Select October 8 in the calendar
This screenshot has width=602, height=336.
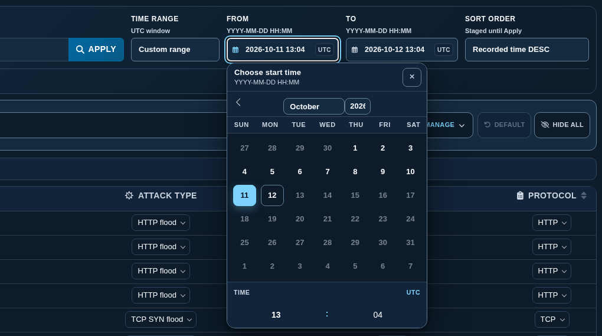tap(355, 172)
